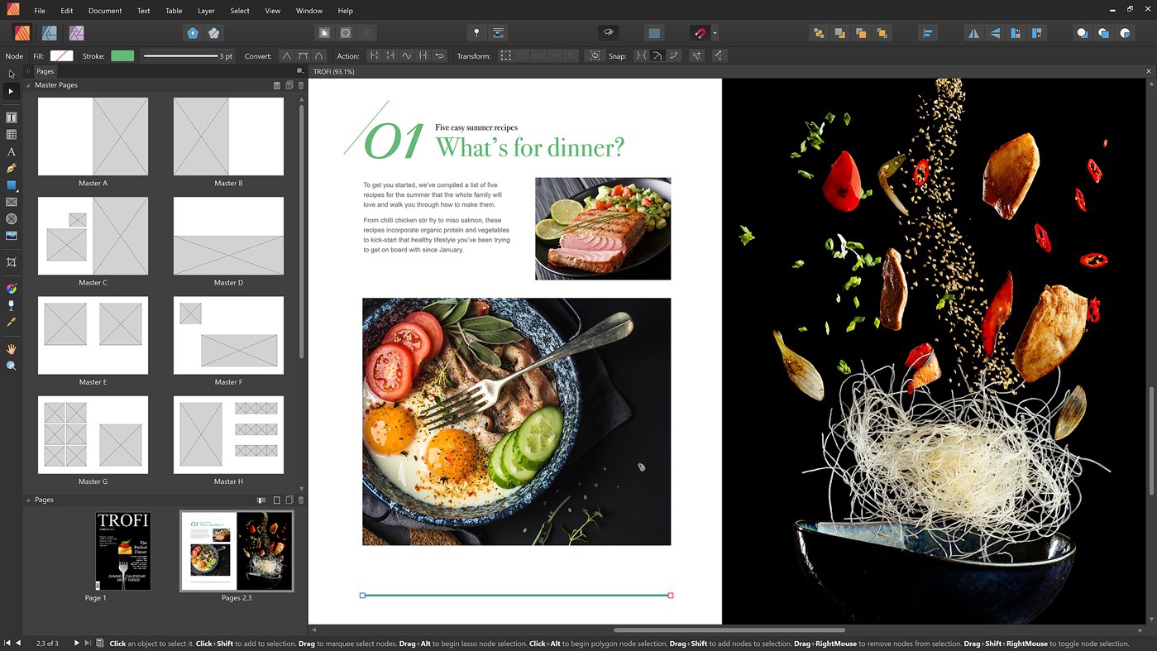This screenshot has width=1157, height=651.
Task: Collapse the Master Pages section
Action: point(28,85)
